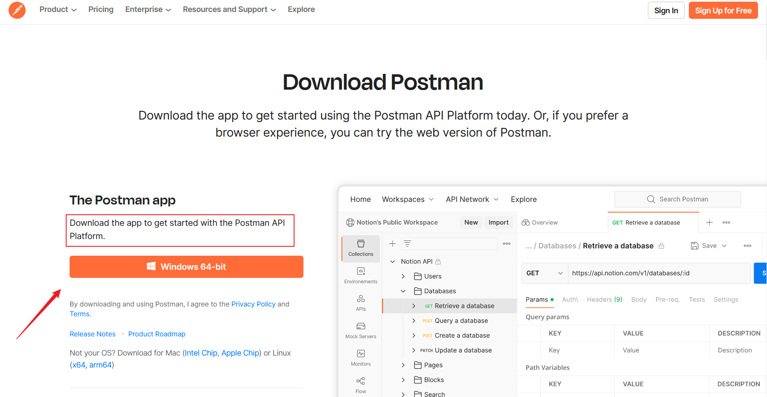Expand Query a database request
Viewport: 767px width, 397px height.
[414, 321]
